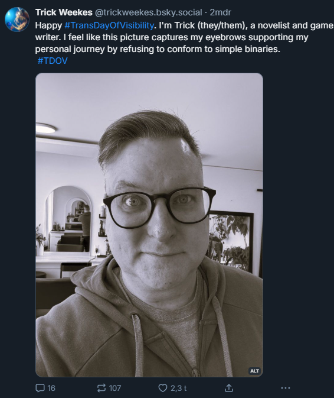Click the reply count 16
This screenshot has width=334, height=398.
coord(51,388)
